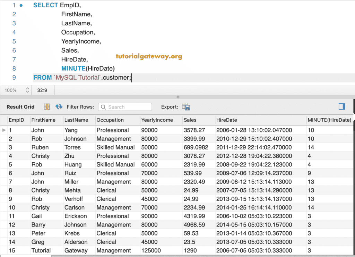Sort by the EmpID column header
The width and height of the screenshot is (355, 257).
[x=17, y=120]
